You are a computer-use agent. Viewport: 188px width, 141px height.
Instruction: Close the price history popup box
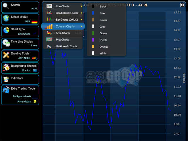(x=81, y=15)
